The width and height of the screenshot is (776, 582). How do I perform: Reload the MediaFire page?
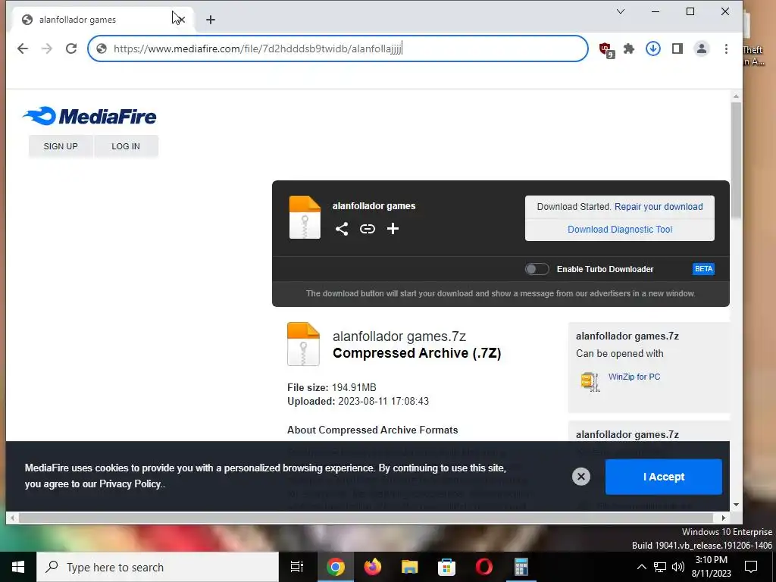coord(71,48)
